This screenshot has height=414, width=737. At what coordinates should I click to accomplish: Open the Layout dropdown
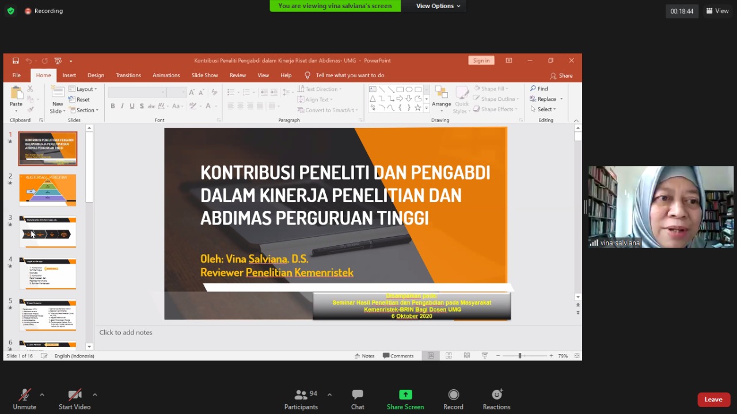83,89
